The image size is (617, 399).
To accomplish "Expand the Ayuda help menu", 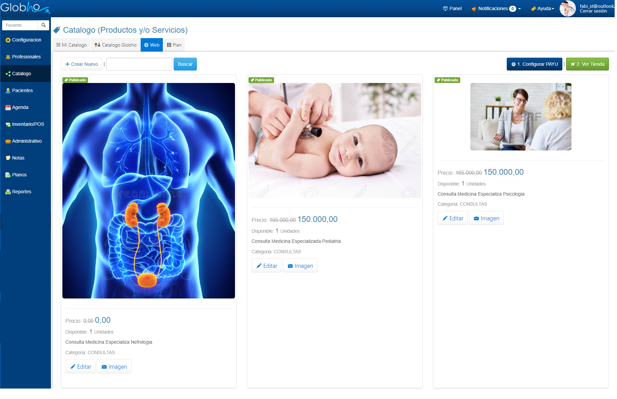I will click(x=542, y=8).
